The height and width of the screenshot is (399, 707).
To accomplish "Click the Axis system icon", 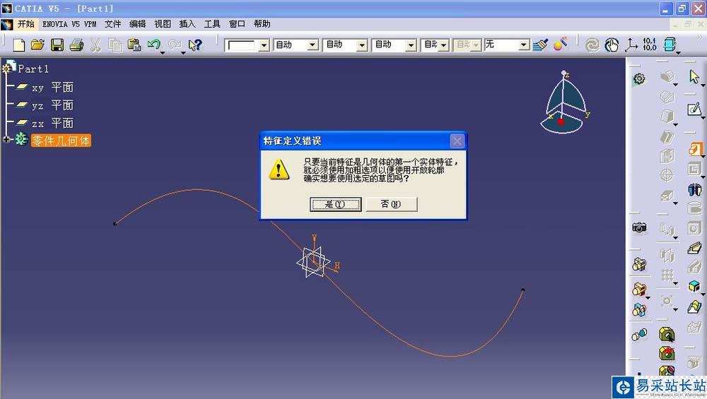I will pos(631,44).
